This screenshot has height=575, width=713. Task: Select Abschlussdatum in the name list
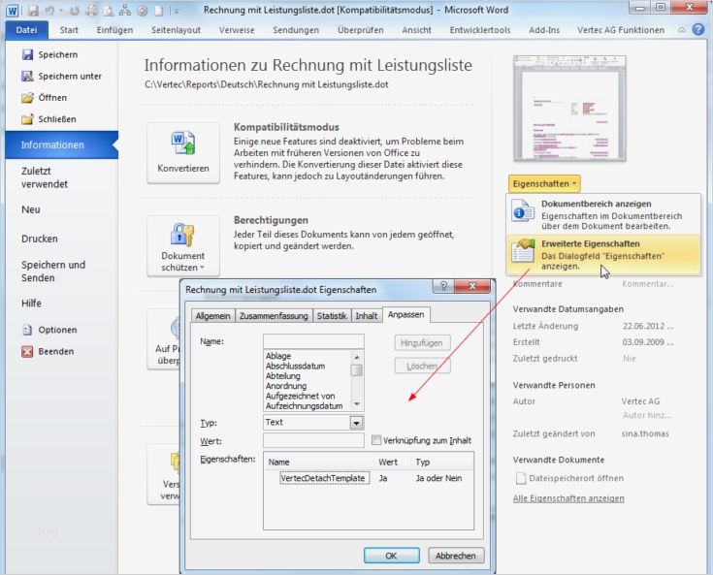[295, 366]
